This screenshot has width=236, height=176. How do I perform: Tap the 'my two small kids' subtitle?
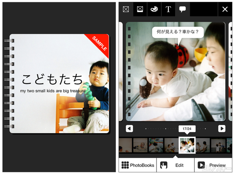(x=53, y=91)
